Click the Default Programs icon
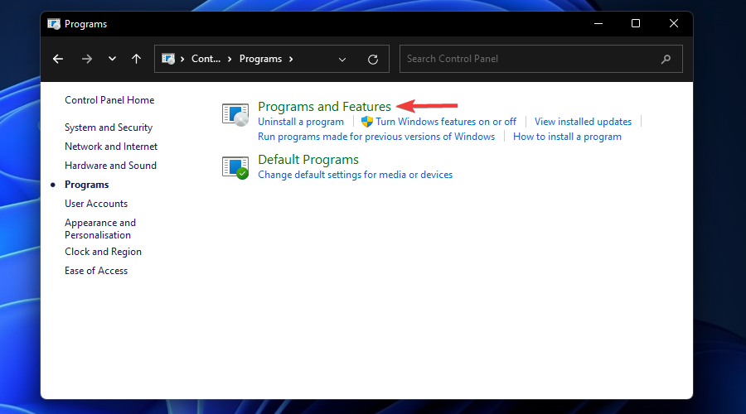 [x=235, y=167]
